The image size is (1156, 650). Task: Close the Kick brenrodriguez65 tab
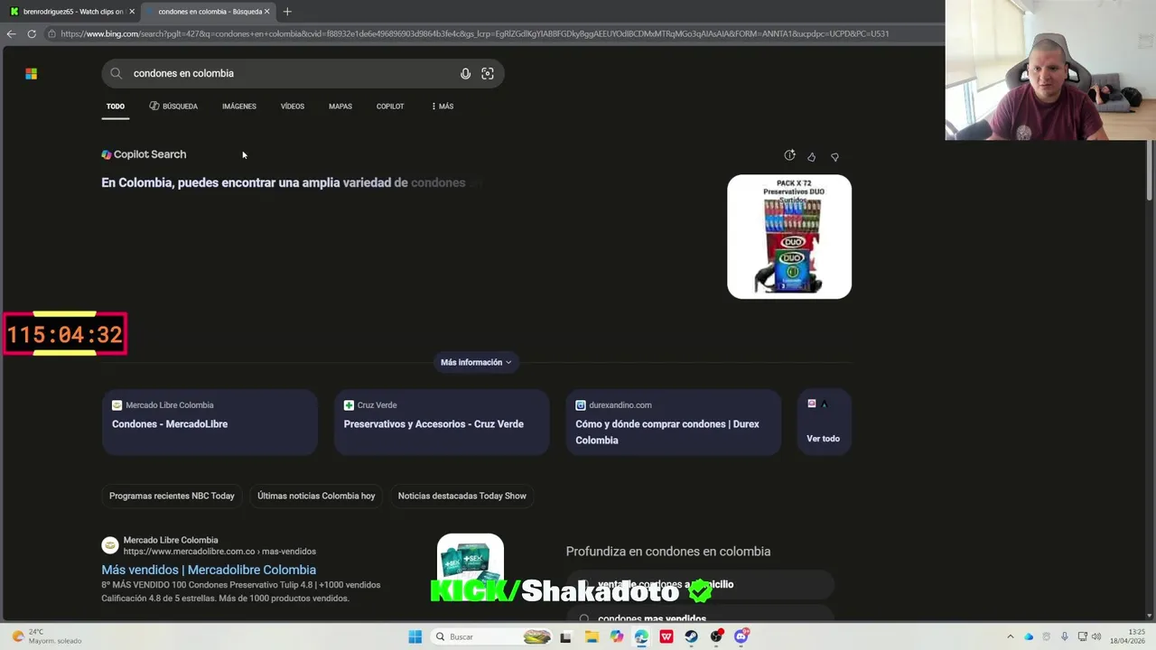tap(132, 12)
